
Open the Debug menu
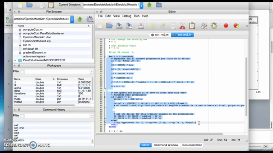(127, 16)
